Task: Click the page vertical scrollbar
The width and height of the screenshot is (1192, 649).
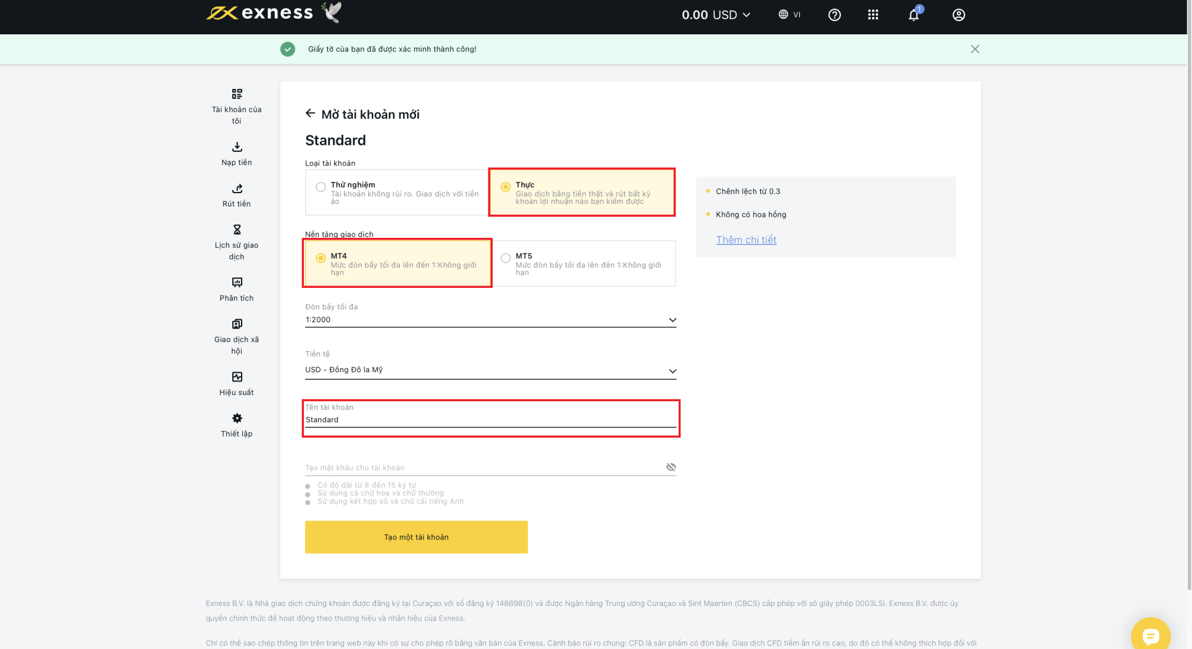Action: click(x=1189, y=295)
